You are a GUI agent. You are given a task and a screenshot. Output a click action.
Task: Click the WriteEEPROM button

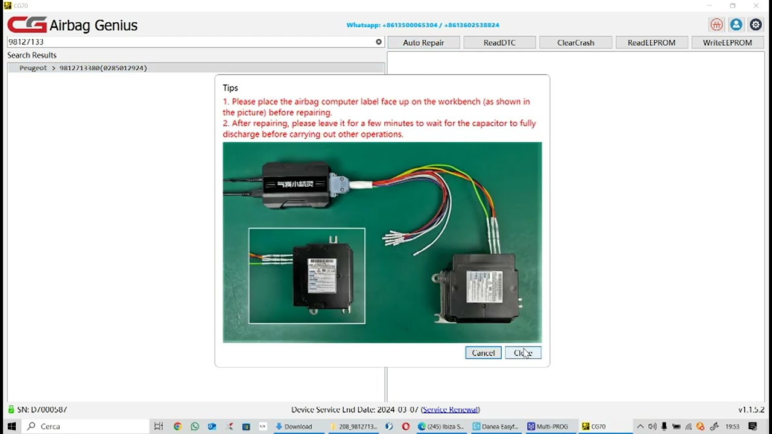tap(727, 43)
